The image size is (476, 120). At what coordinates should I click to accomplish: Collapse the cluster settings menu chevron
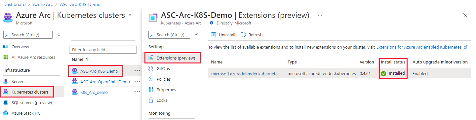[196, 35]
